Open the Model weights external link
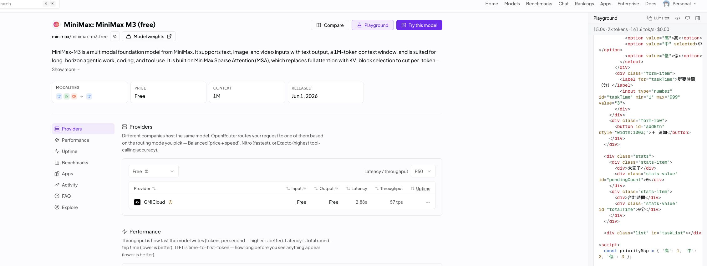The image size is (707, 266). tap(149, 36)
